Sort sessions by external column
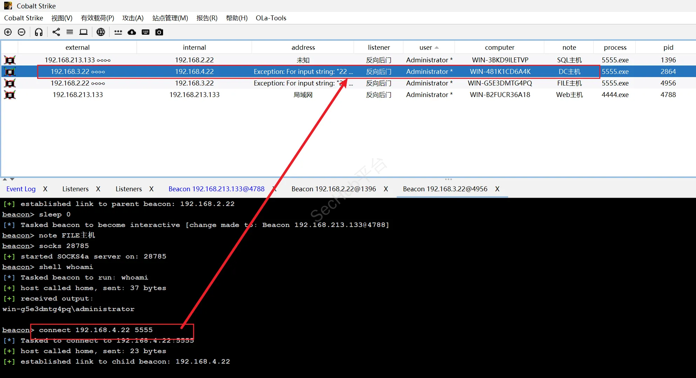696x378 pixels. (77, 47)
